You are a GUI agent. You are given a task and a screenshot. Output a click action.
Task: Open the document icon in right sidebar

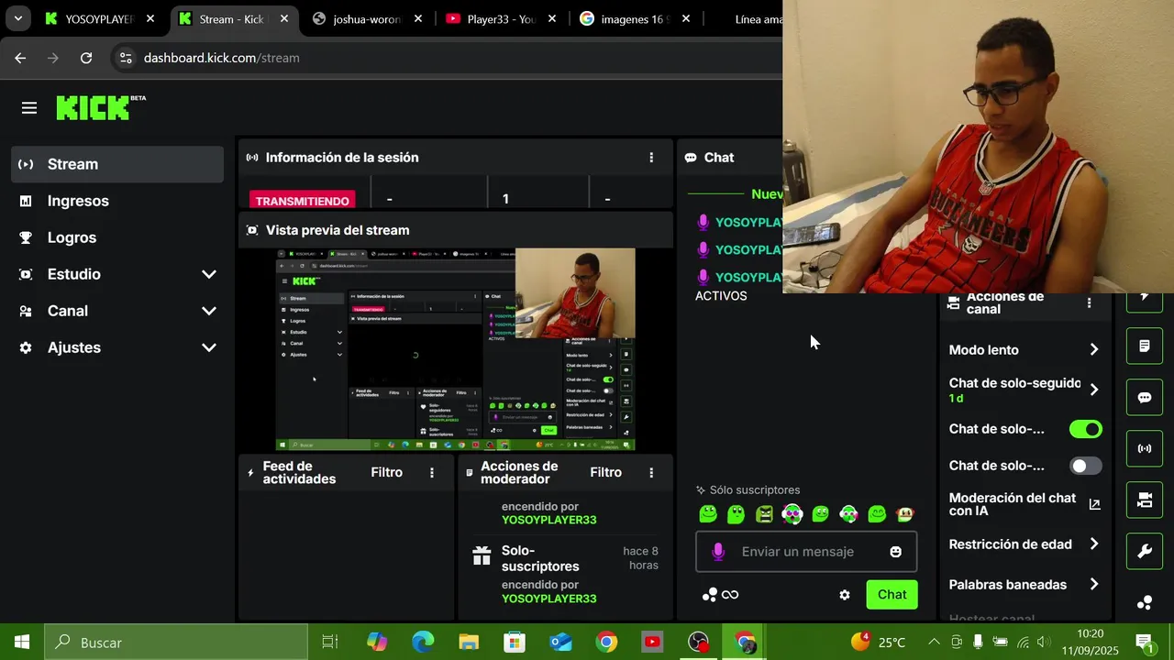click(x=1145, y=346)
